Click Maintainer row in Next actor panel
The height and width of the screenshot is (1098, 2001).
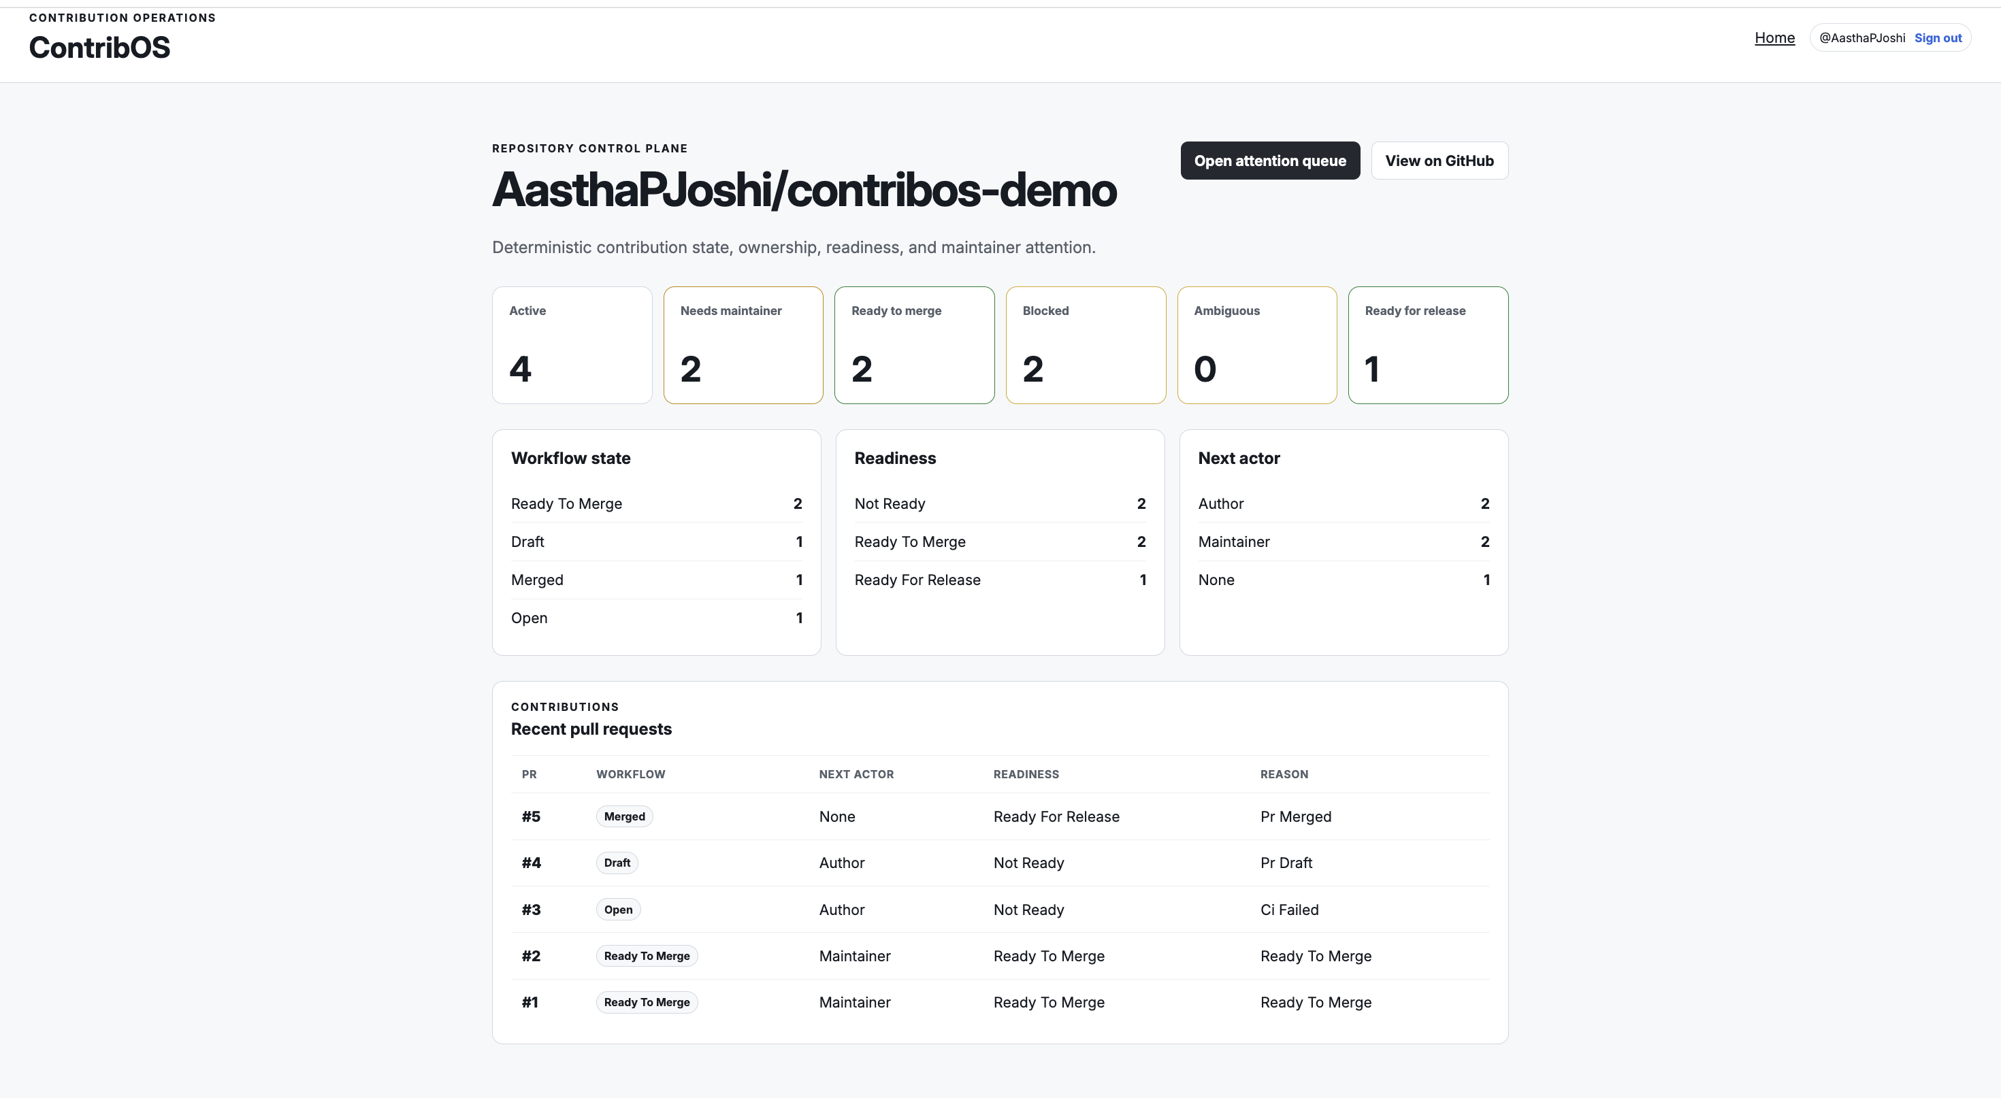(x=1343, y=542)
